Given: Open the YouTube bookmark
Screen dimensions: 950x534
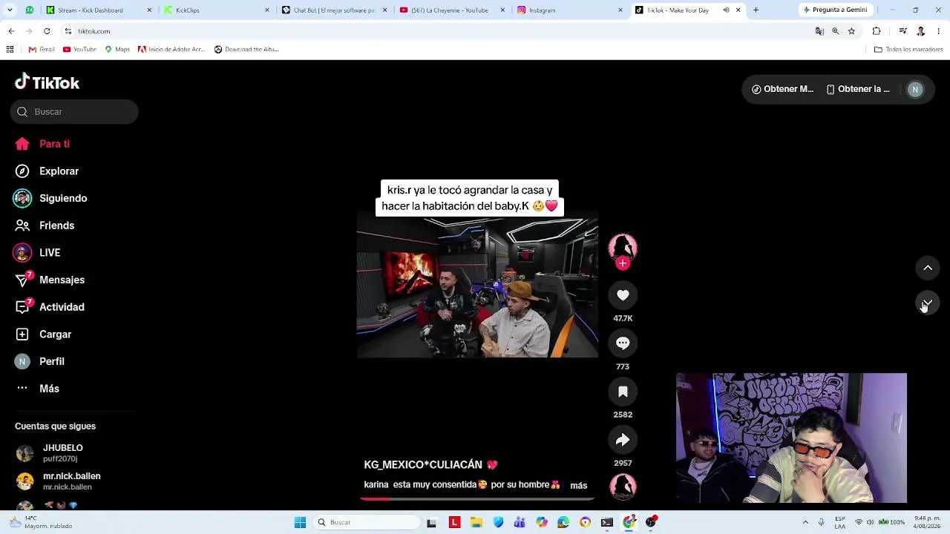Looking at the screenshot, I should coord(79,50).
